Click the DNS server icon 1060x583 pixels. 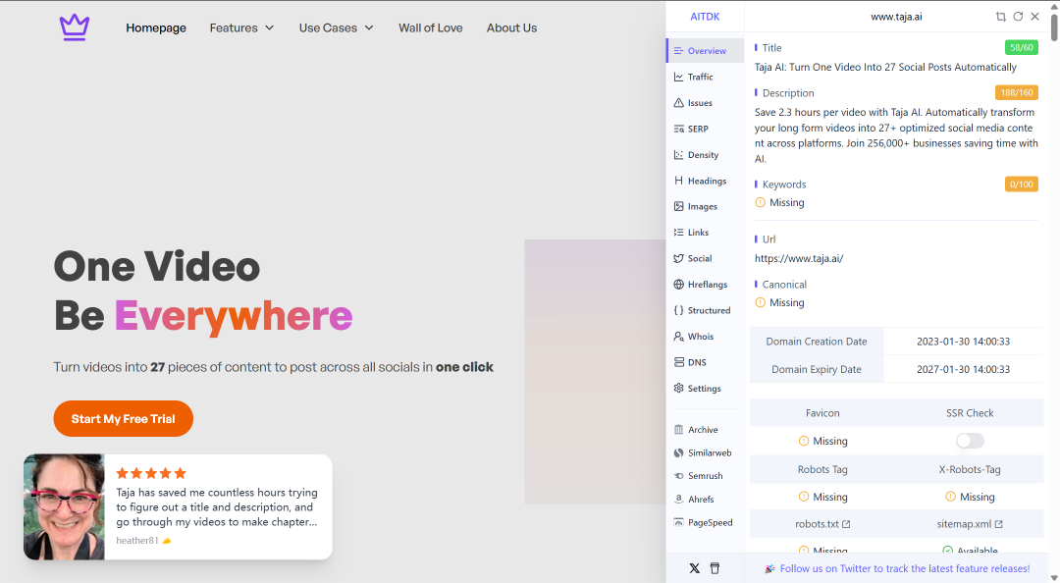pos(679,362)
